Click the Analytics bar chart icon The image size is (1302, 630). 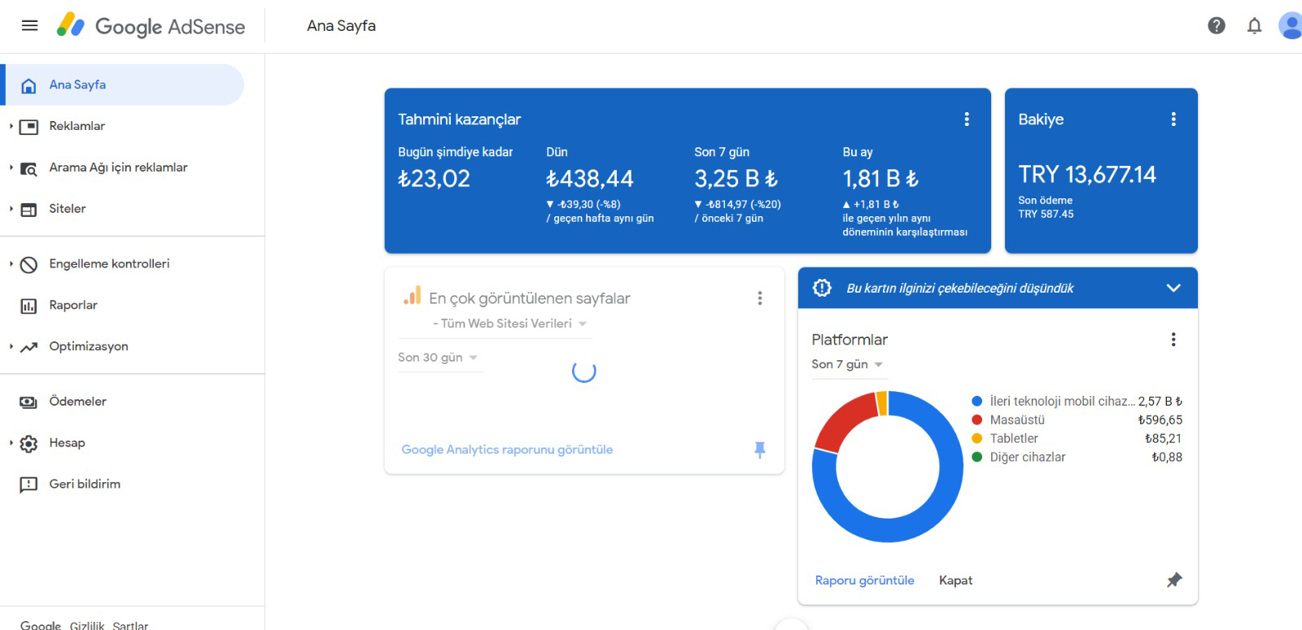tap(413, 295)
